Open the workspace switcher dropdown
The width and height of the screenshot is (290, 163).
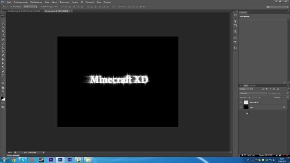coord(277,7)
